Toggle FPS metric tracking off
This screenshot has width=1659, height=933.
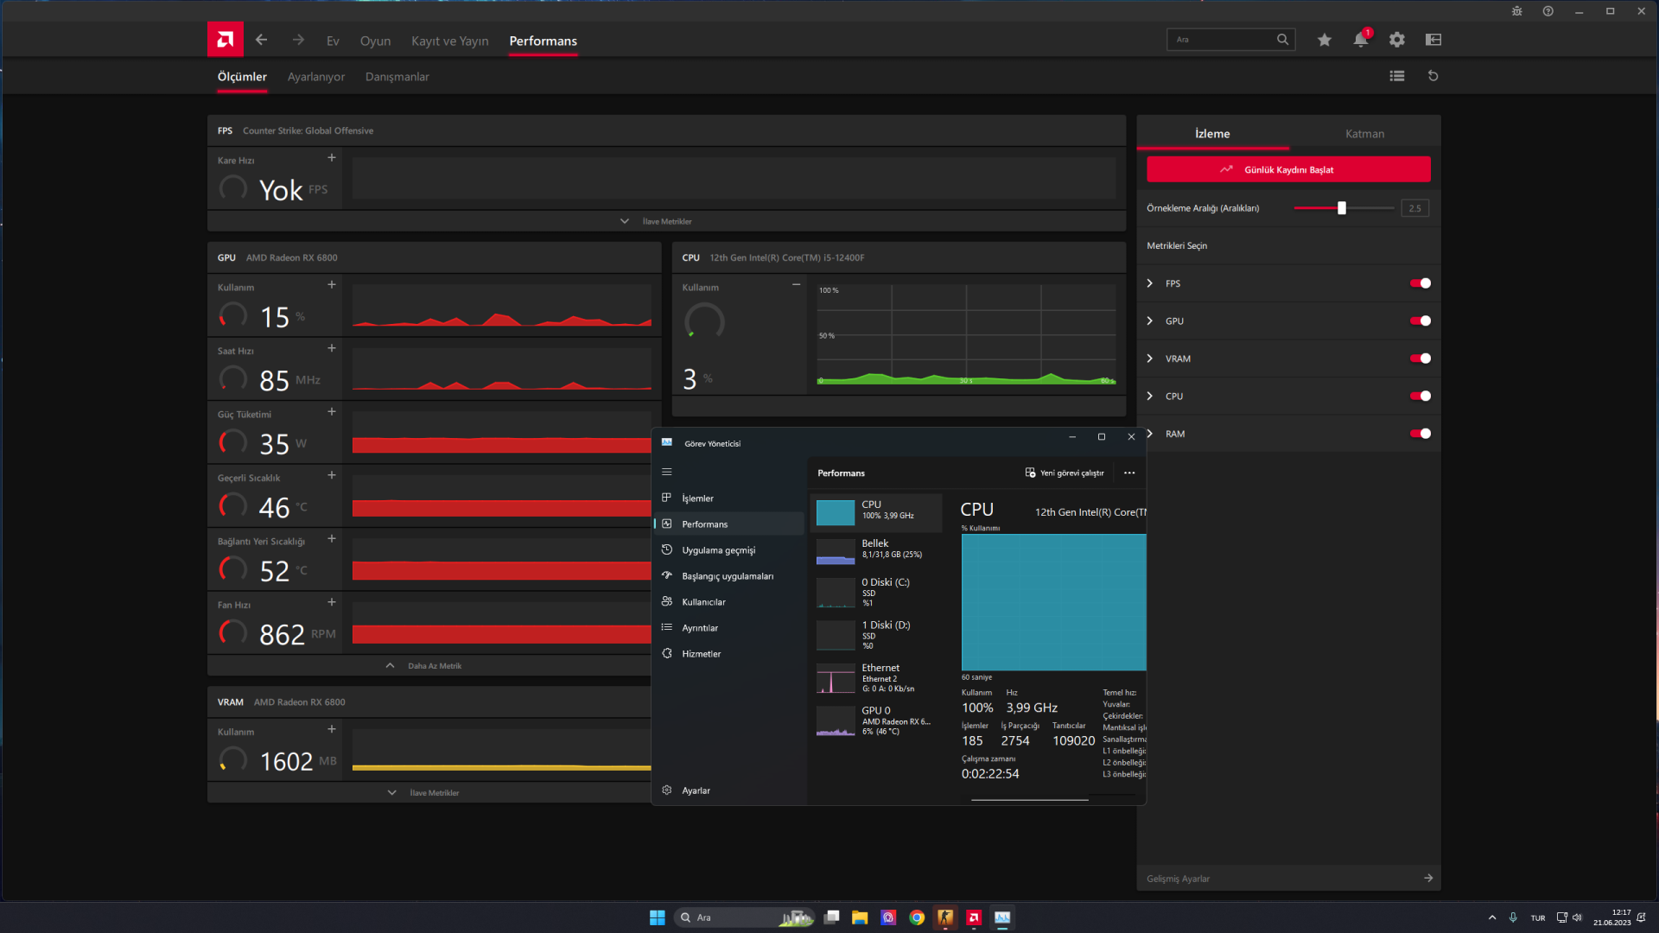point(1420,283)
